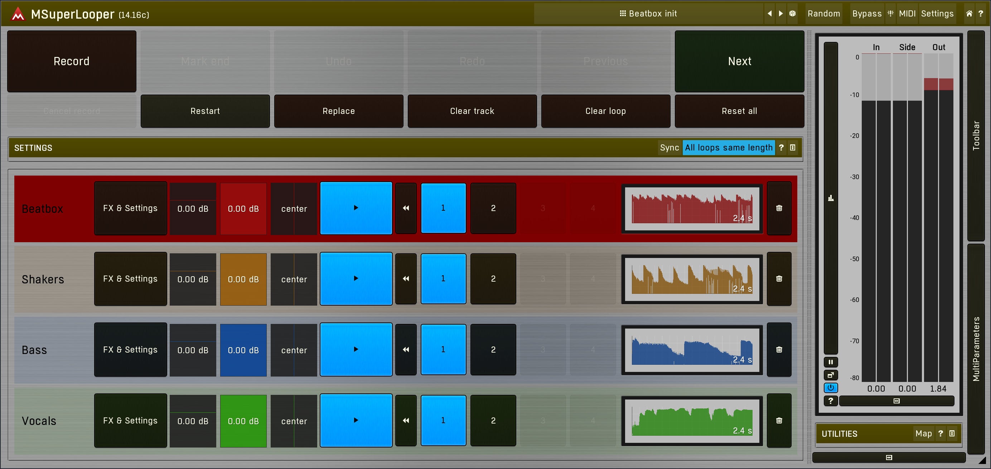Screen dimensions: 991x469
Task: Toggle the meter power button
Action: click(831, 388)
